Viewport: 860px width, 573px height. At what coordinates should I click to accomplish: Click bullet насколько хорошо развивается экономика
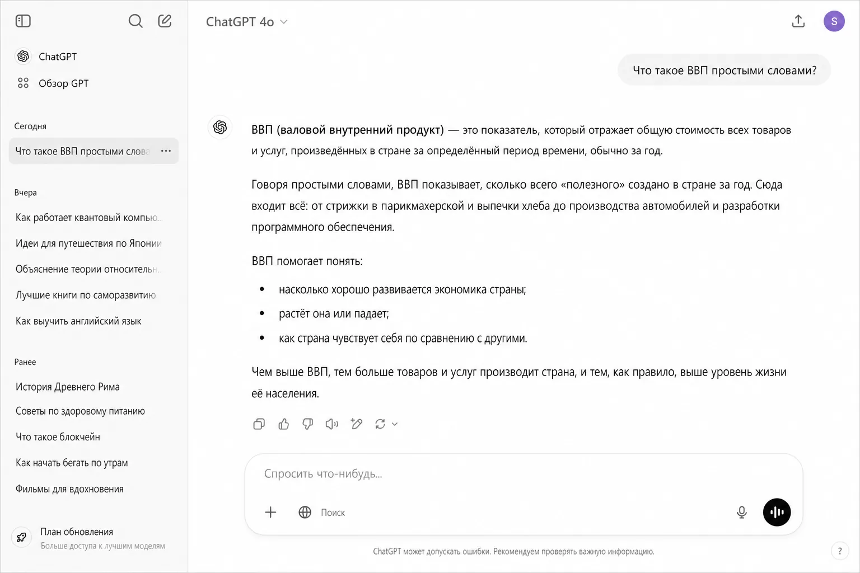point(402,290)
